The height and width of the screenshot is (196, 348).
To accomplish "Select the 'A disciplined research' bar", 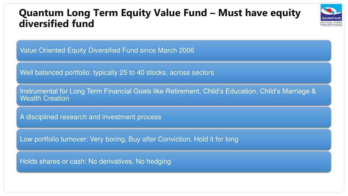I will [x=174, y=117].
